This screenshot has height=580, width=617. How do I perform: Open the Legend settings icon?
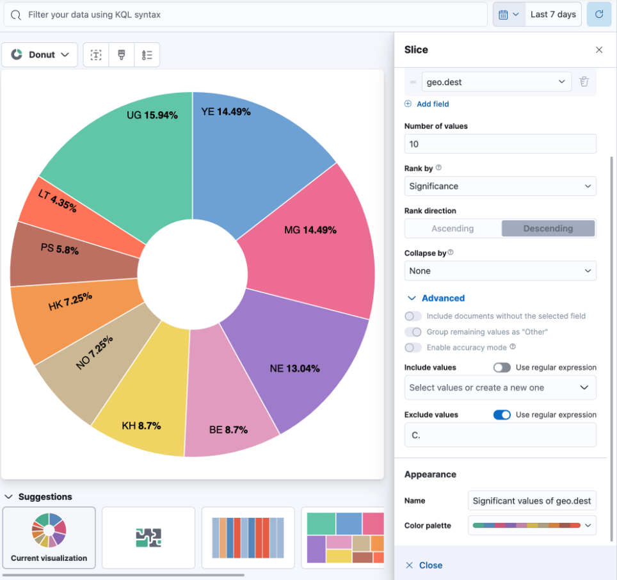point(147,54)
